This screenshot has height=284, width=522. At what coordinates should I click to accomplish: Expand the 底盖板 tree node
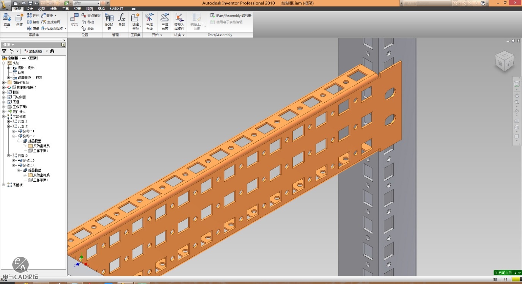[x=3, y=185]
